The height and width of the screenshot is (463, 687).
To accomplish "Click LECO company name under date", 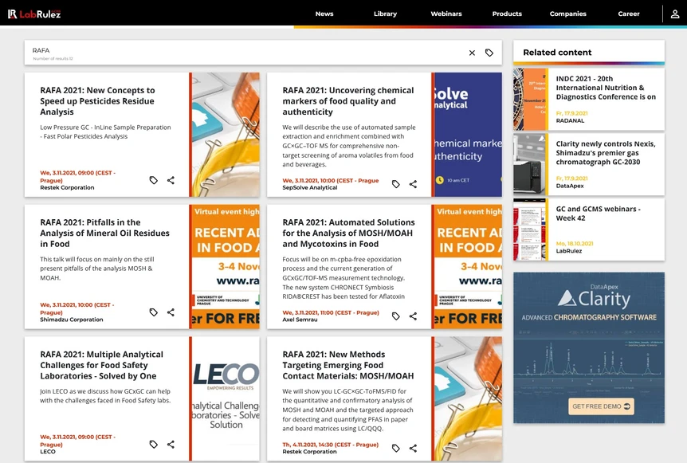I will tap(48, 452).
